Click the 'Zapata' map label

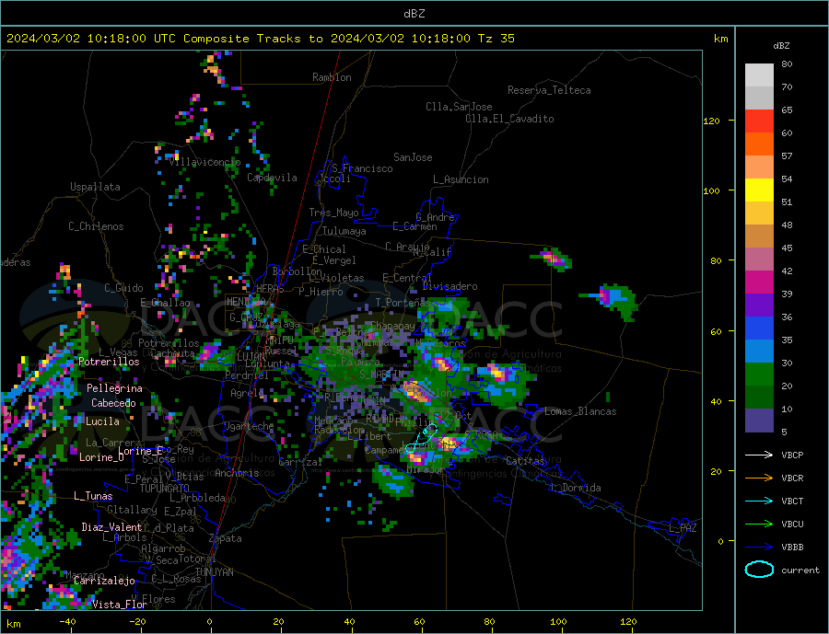(226, 539)
